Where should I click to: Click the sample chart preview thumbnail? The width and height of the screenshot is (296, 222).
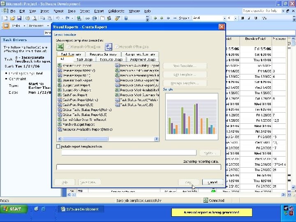[192, 116]
